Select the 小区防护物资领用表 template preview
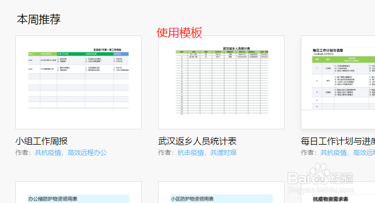This screenshot has height=203, width=375. (x=221, y=192)
